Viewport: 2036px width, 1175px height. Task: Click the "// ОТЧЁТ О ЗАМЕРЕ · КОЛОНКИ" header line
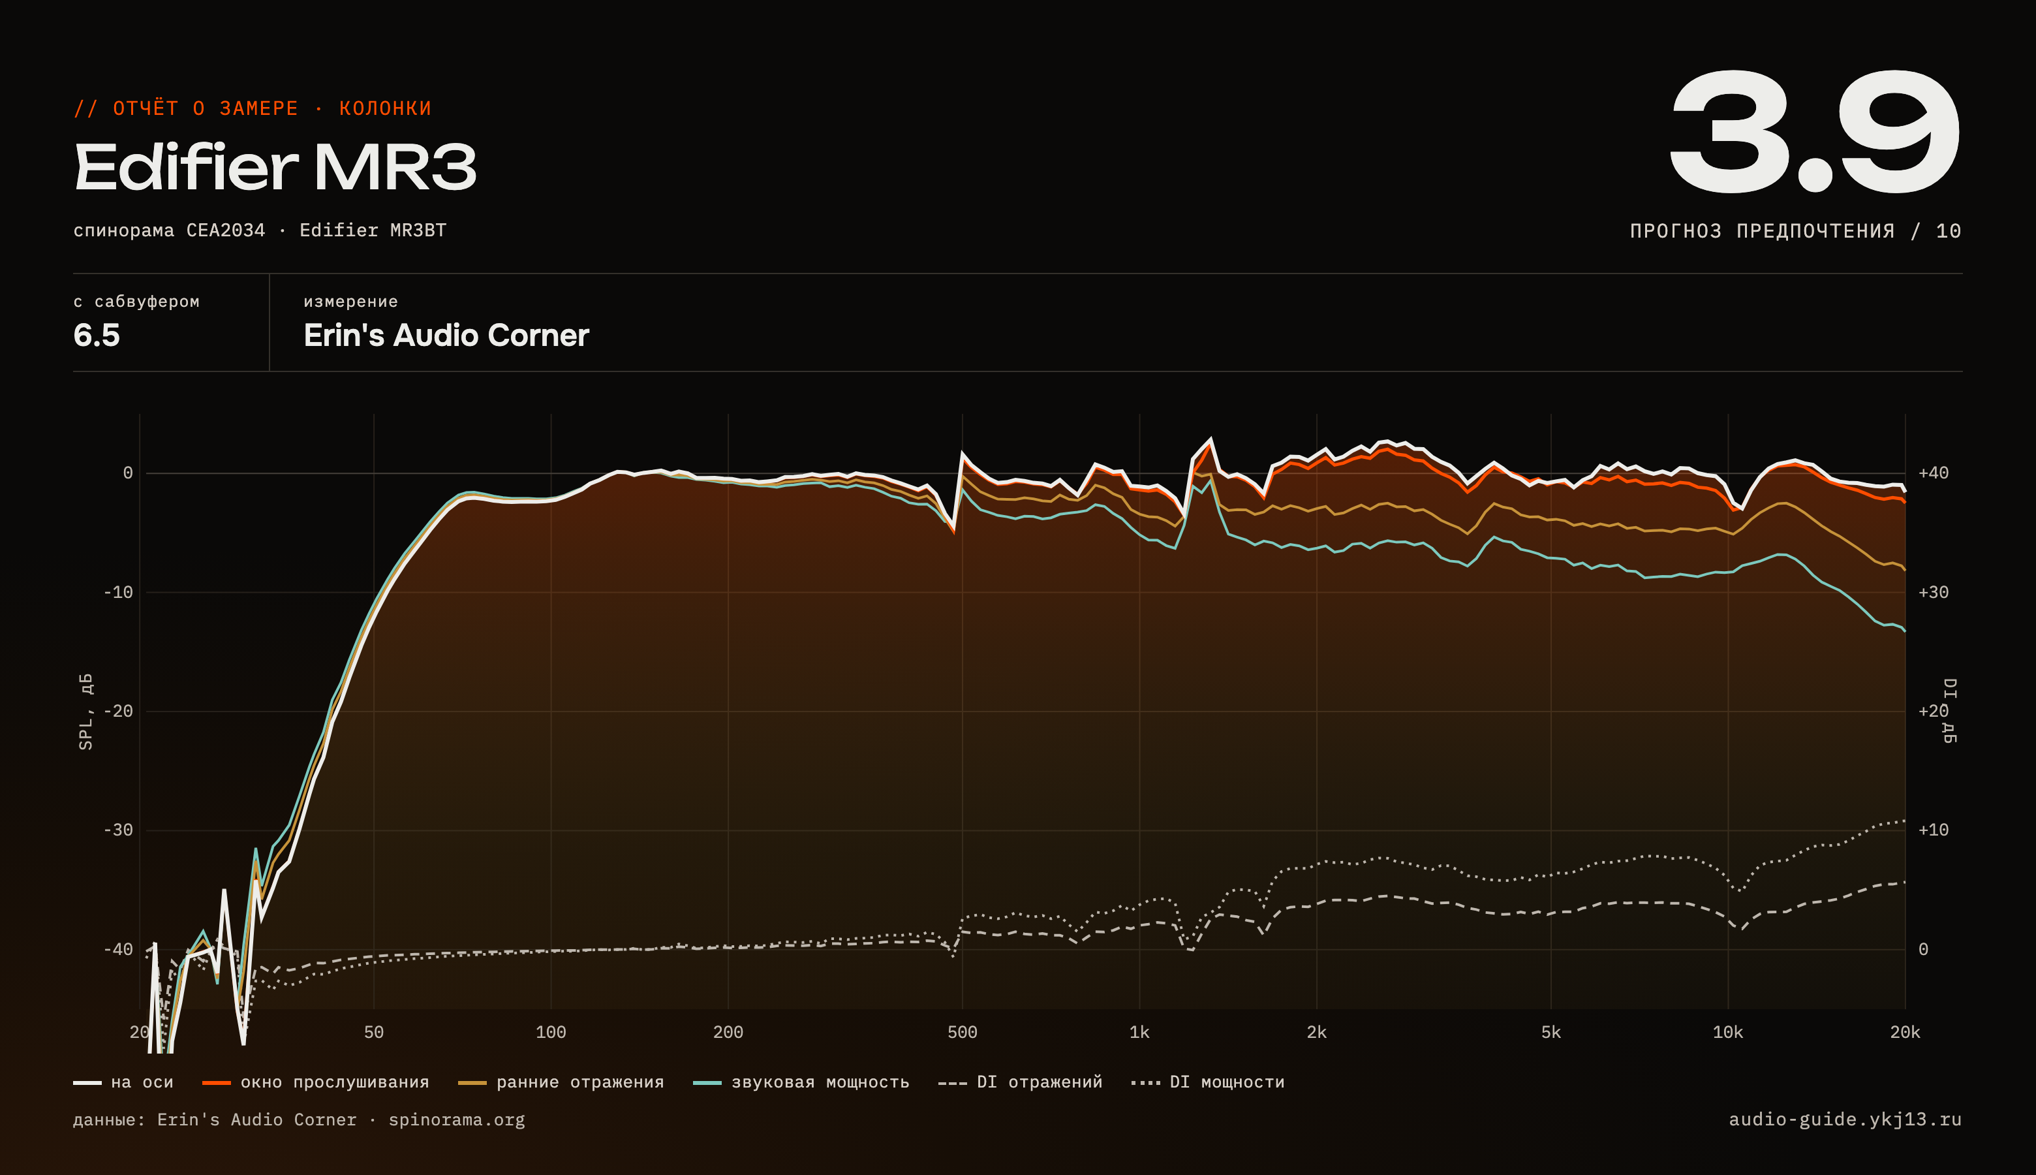click(253, 108)
